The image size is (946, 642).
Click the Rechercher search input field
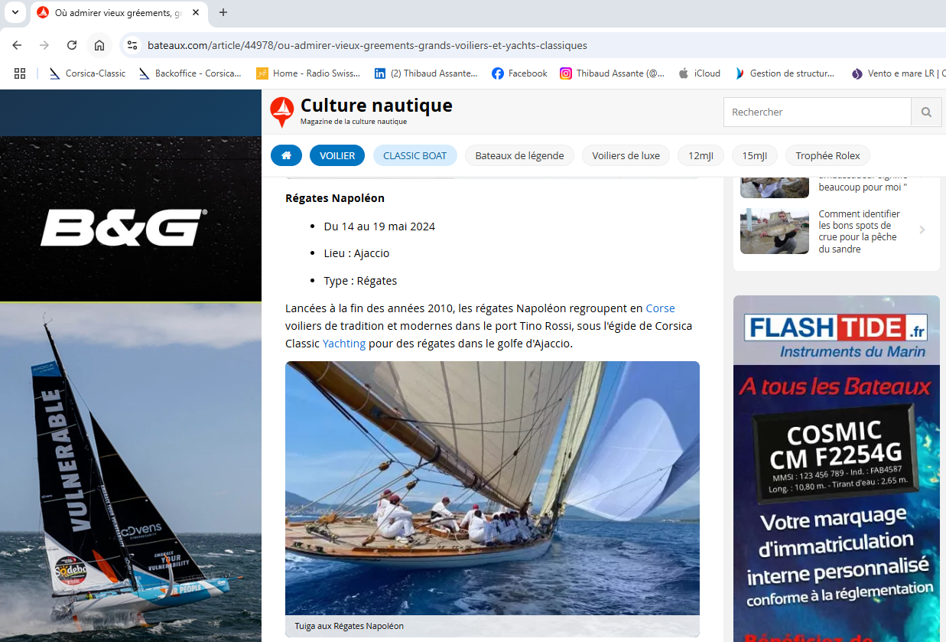[x=817, y=112]
